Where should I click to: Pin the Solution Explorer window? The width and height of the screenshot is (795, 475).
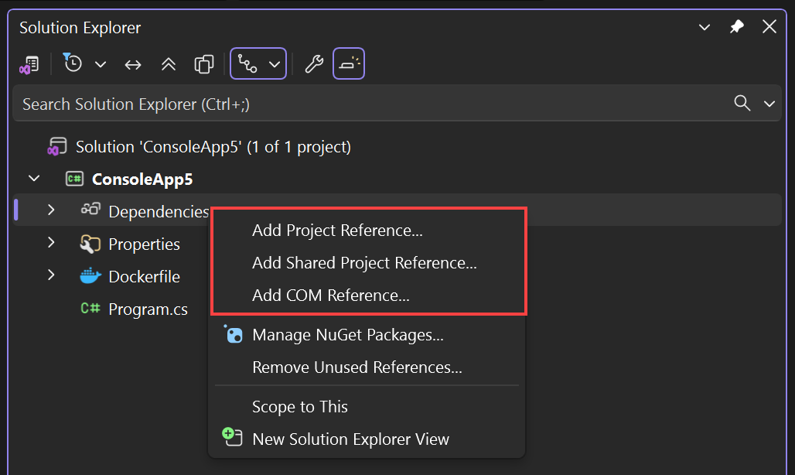(736, 26)
